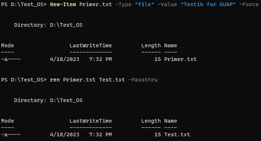Click the first Directory: D:\Test_OS line

[48, 25]
